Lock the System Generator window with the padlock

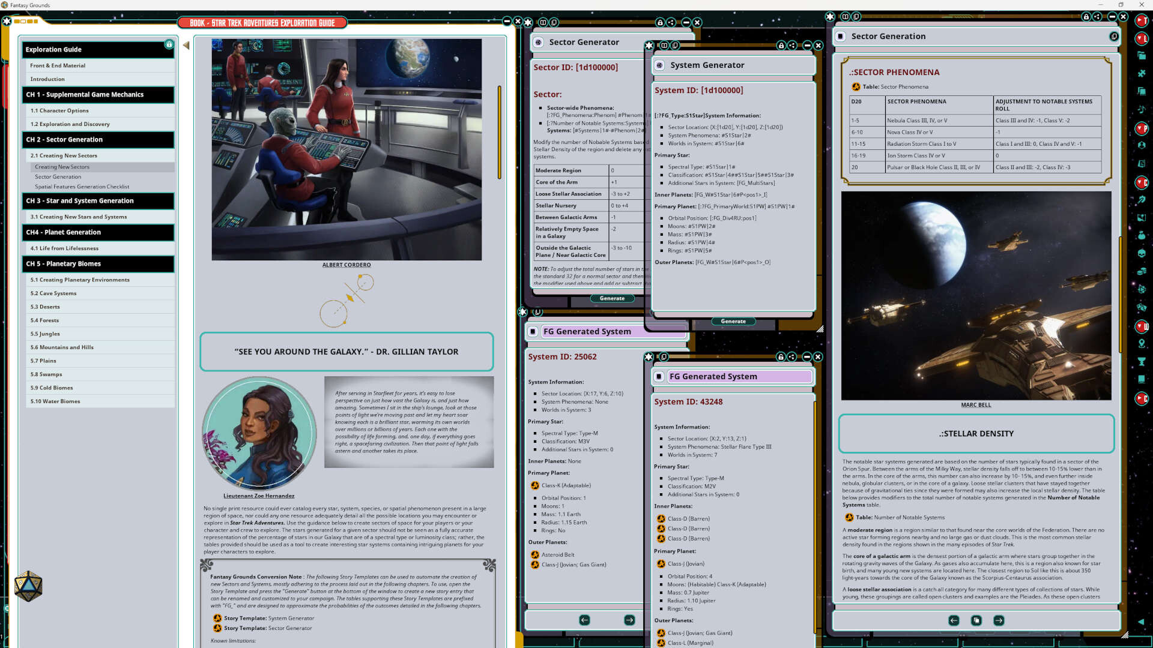click(x=781, y=46)
